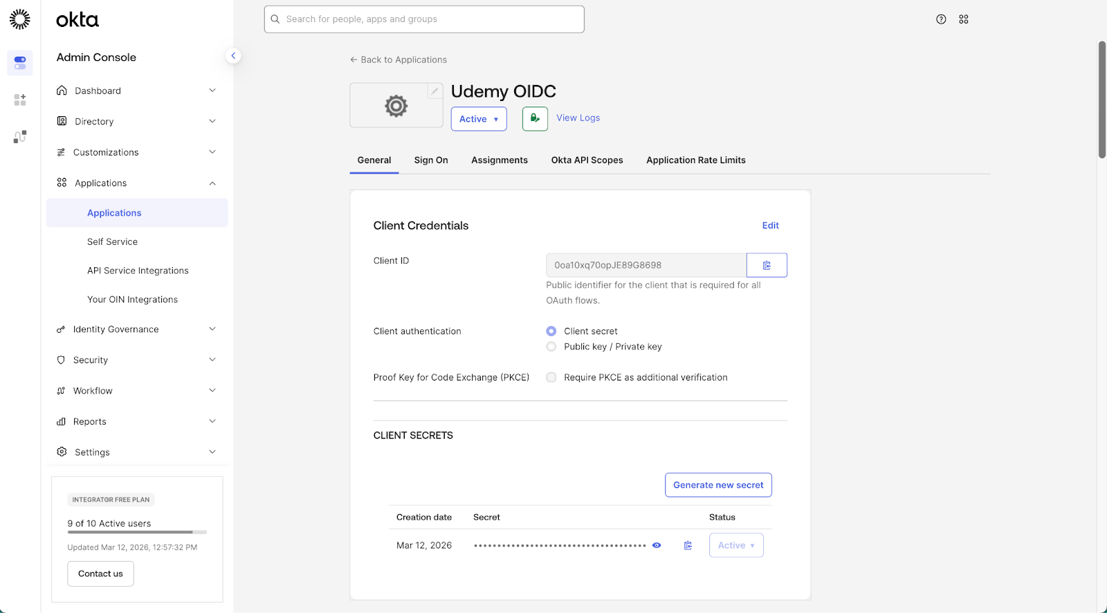Open the workflow connector icon in left rail
1107x613 pixels.
click(20, 137)
